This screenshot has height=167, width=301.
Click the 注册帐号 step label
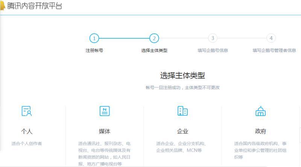point(94,50)
